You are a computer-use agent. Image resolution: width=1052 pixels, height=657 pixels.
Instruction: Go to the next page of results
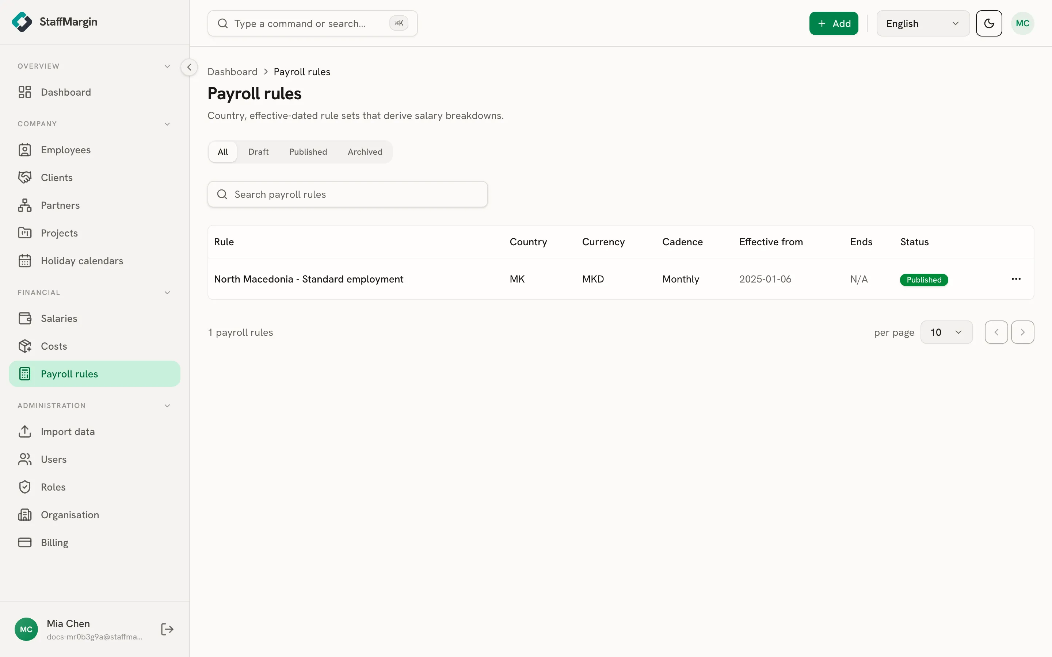[1022, 333]
